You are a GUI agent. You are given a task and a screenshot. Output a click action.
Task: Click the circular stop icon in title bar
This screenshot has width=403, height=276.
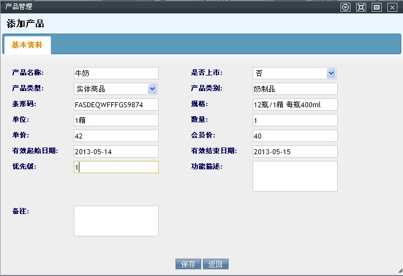pos(345,7)
